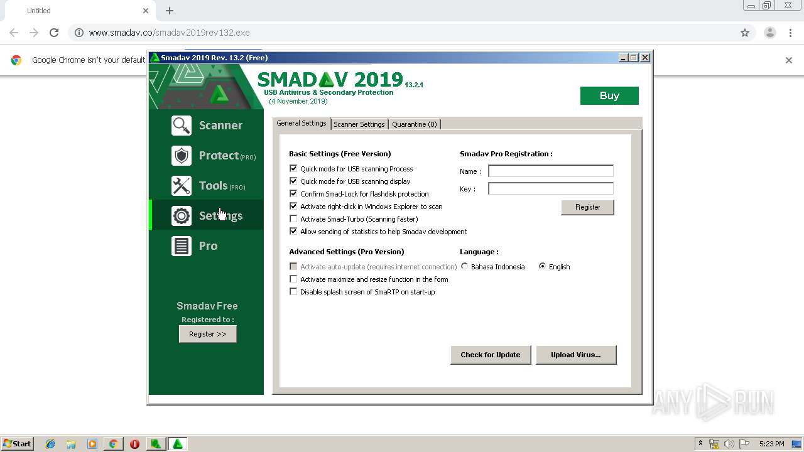Close the Untitled tab

pyautogui.click(x=146, y=11)
